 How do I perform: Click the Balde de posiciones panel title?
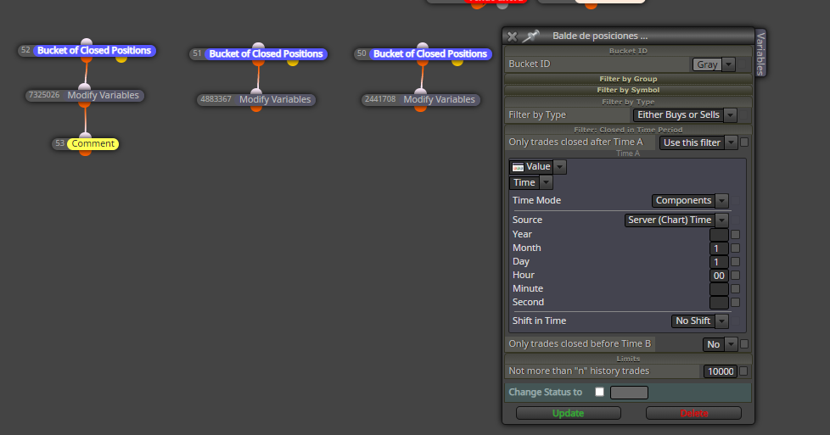(600, 36)
